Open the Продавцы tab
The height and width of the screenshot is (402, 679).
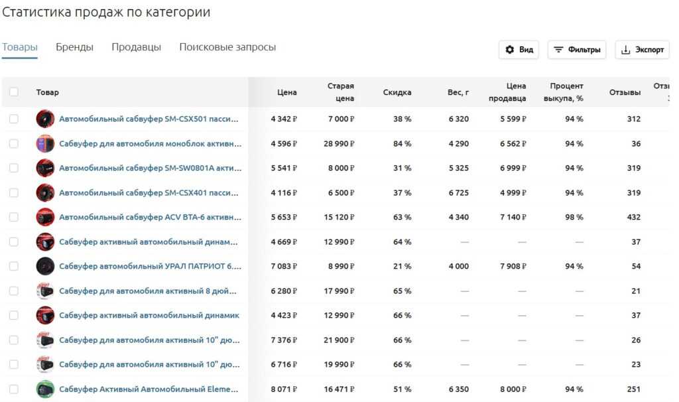pyautogui.click(x=136, y=48)
